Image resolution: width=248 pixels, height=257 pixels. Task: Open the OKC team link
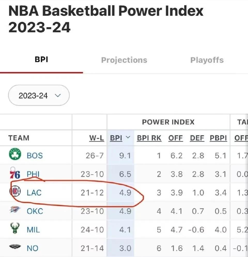click(35, 211)
